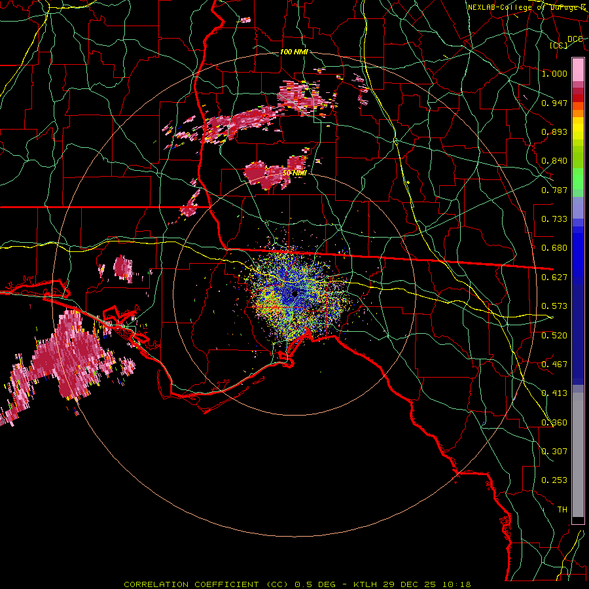This screenshot has height=589, width=589.
Task: Select the 0.307 scale value
Action: click(x=554, y=452)
